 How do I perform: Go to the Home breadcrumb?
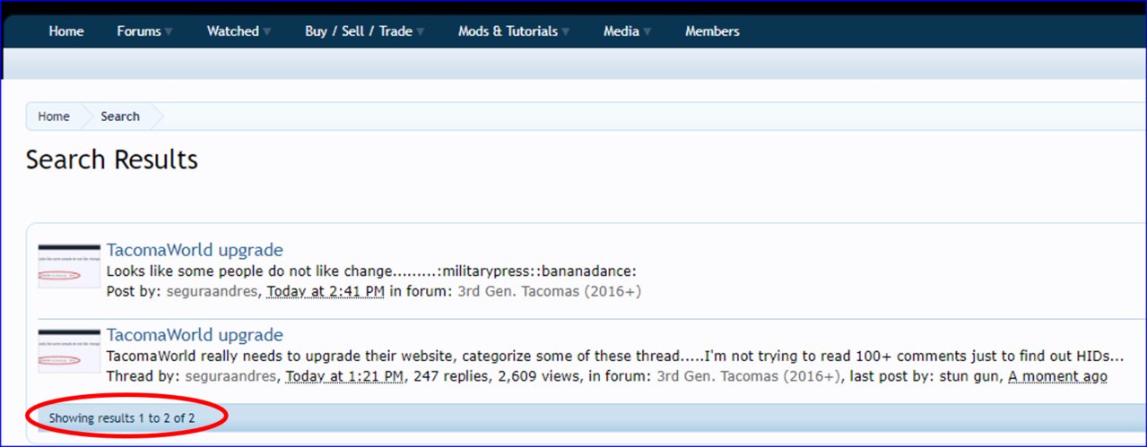(54, 116)
